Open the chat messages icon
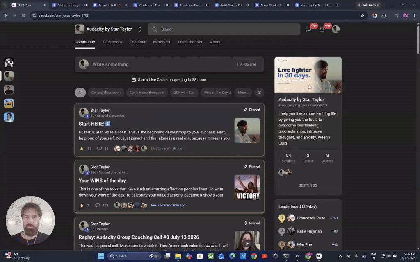Viewport: 420px width, 262px height. point(308,29)
